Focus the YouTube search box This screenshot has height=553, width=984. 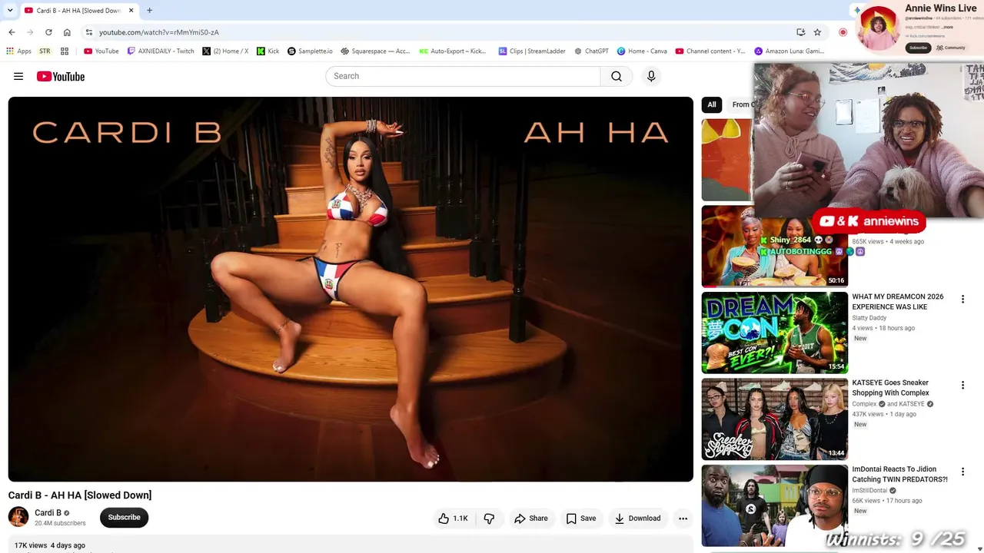pyautogui.click(x=464, y=76)
